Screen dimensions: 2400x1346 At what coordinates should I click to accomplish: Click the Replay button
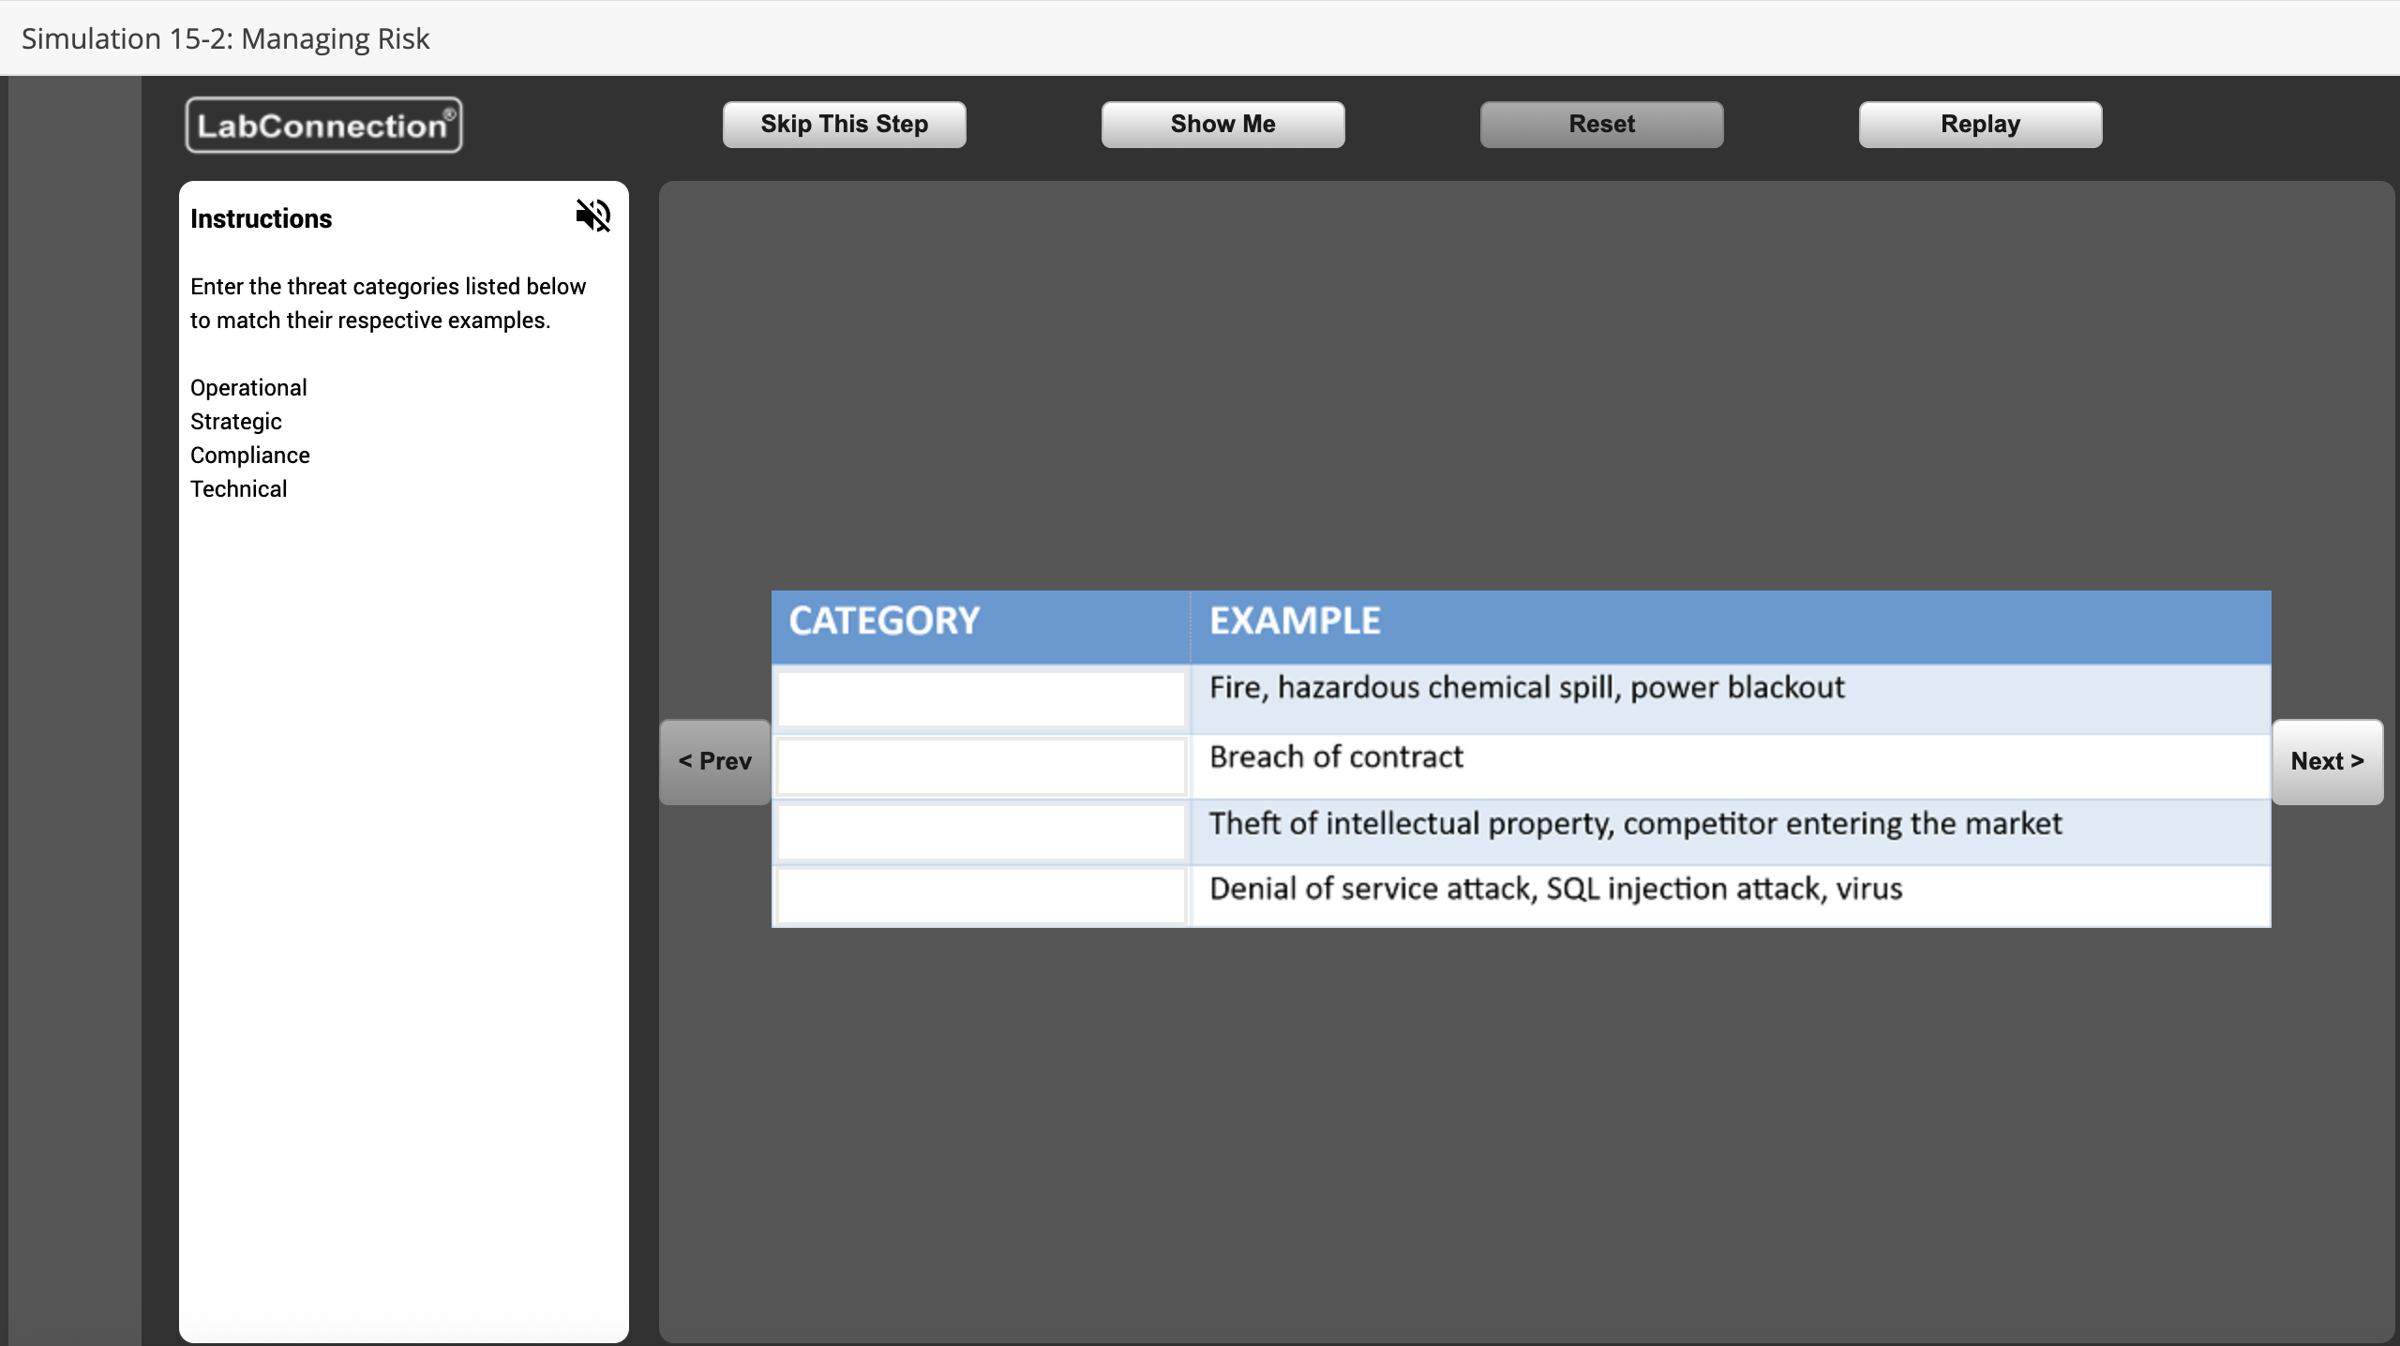(1980, 125)
